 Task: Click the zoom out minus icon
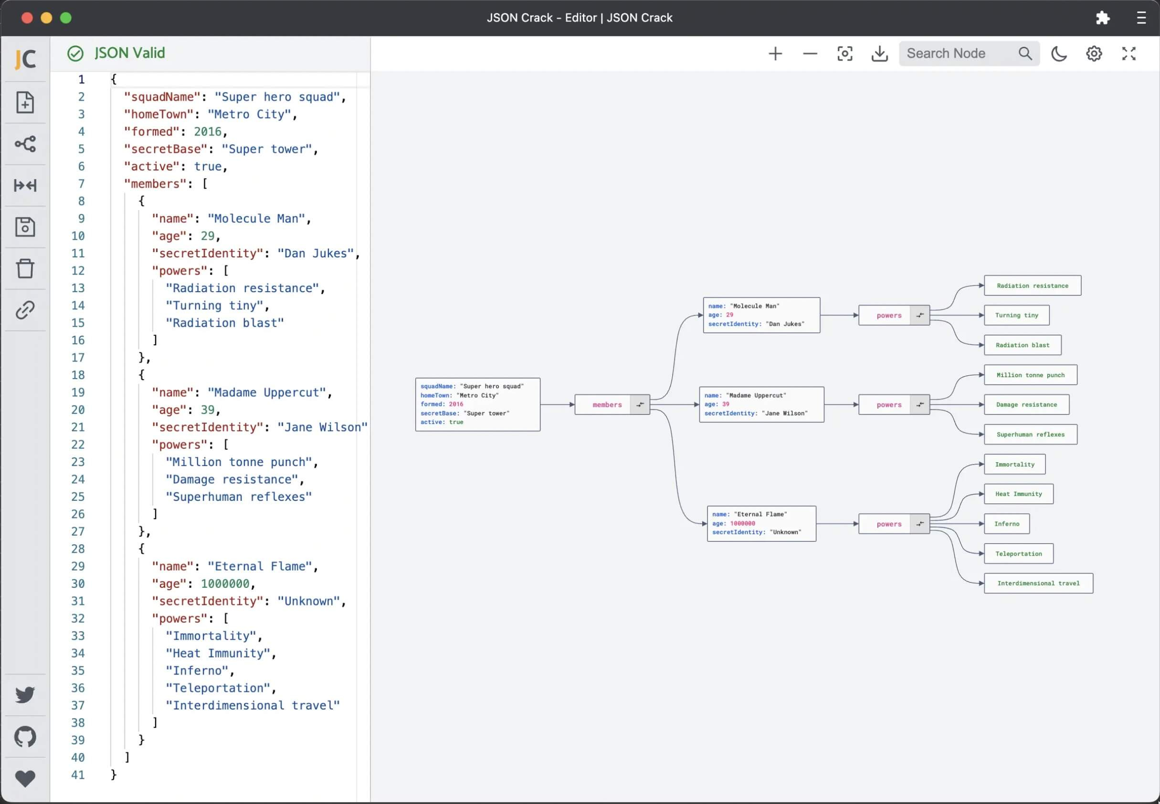coord(810,53)
